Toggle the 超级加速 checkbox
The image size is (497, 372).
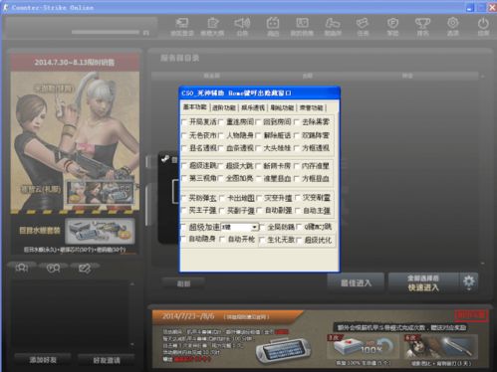point(184,227)
